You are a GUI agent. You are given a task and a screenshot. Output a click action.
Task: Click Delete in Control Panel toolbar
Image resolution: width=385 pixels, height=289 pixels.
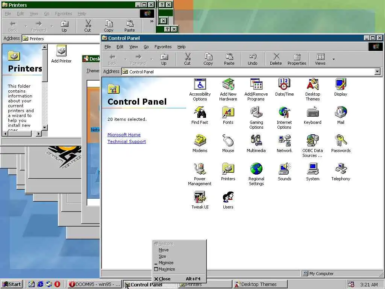tap(276, 59)
